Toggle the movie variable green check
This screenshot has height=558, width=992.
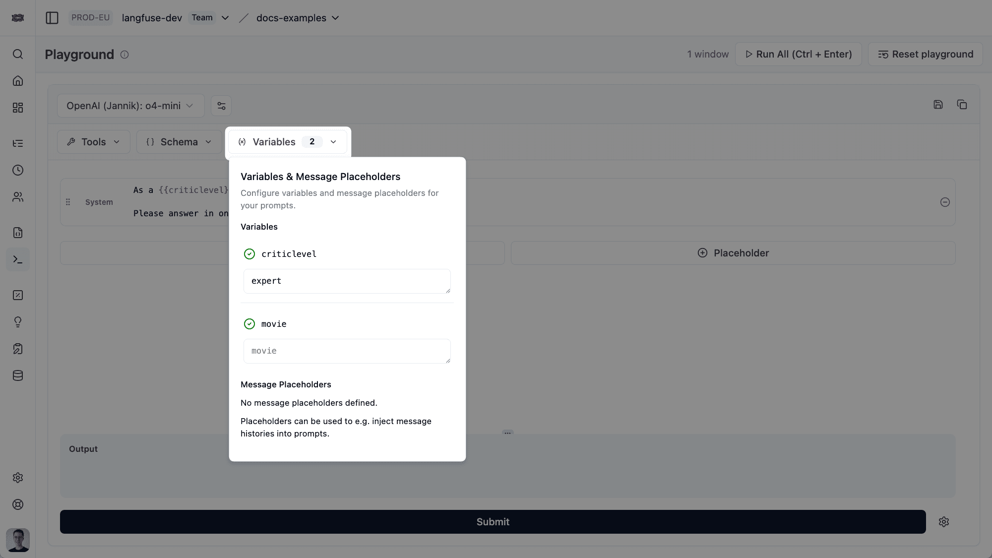(249, 324)
